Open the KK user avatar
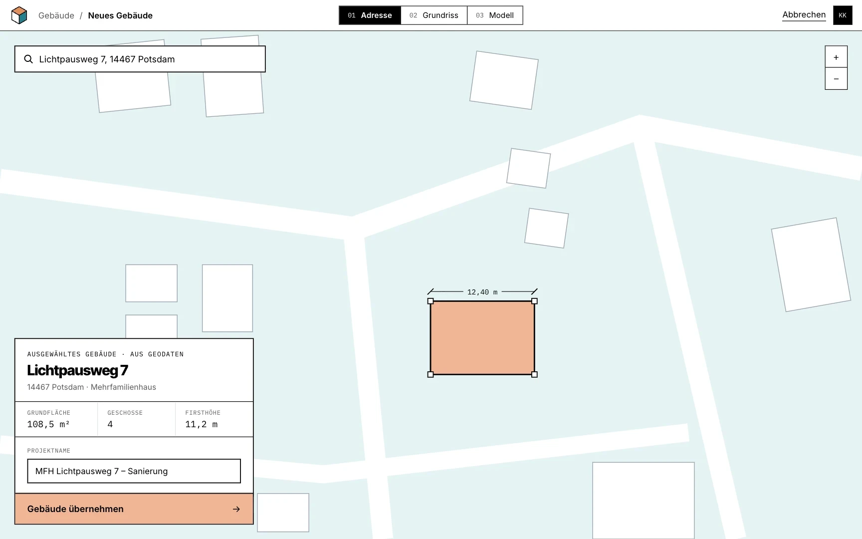Screen dimensions: 862x539 (843, 15)
